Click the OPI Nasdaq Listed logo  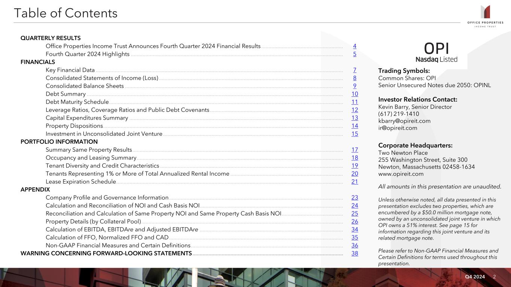pyautogui.click(x=436, y=52)
